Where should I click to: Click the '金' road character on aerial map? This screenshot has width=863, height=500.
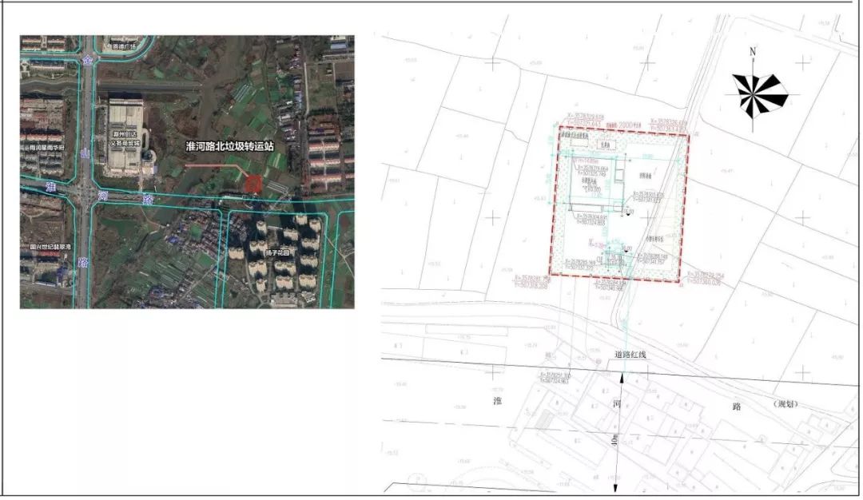pyautogui.click(x=86, y=62)
